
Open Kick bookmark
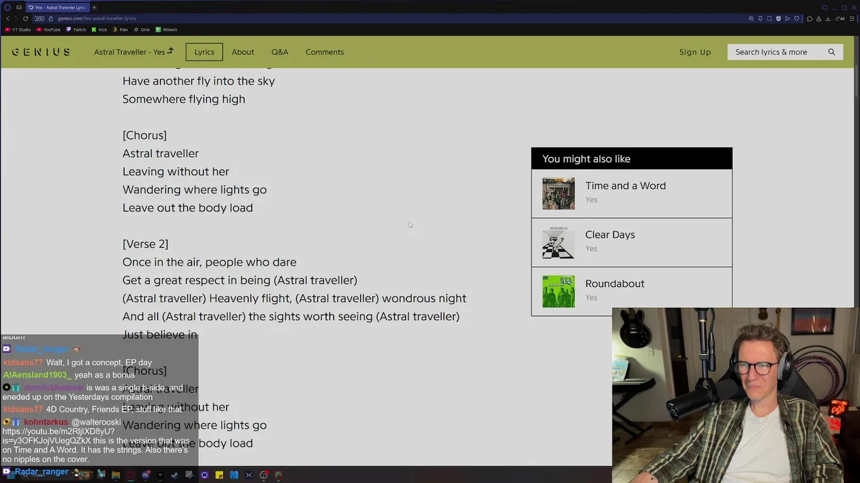(x=99, y=30)
